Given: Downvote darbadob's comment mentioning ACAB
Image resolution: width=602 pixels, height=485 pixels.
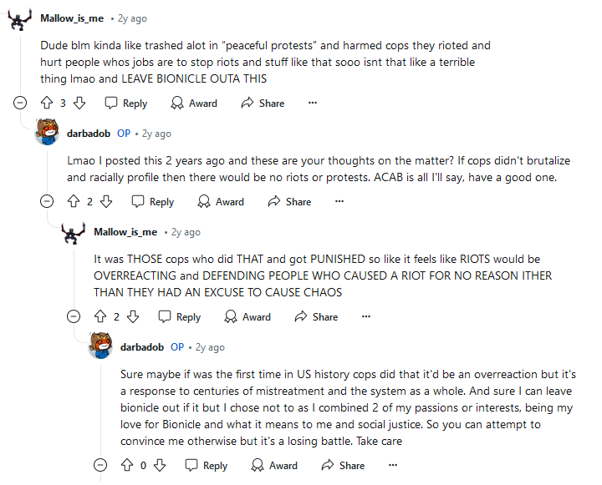Looking at the screenshot, I should point(106,201).
